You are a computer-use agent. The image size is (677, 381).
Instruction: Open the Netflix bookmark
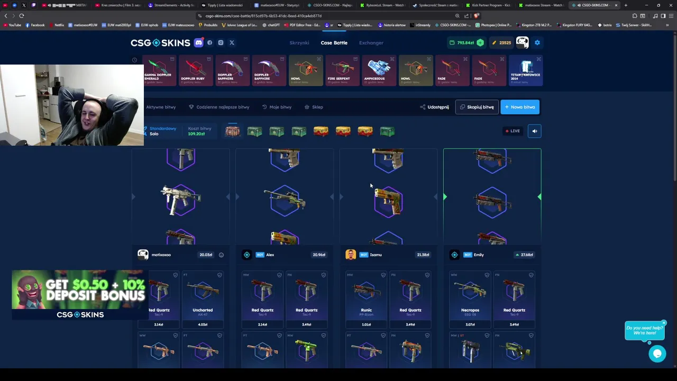pyautogui.click(x=56, y=25)
